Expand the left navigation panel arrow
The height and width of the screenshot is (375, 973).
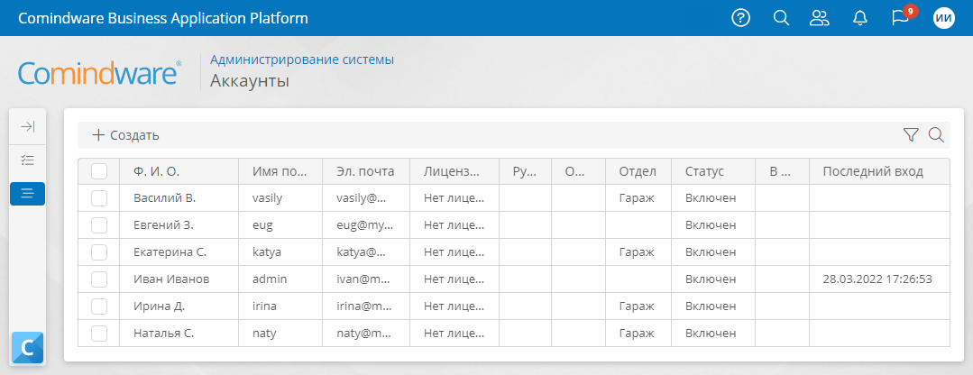tap(27, 127)
